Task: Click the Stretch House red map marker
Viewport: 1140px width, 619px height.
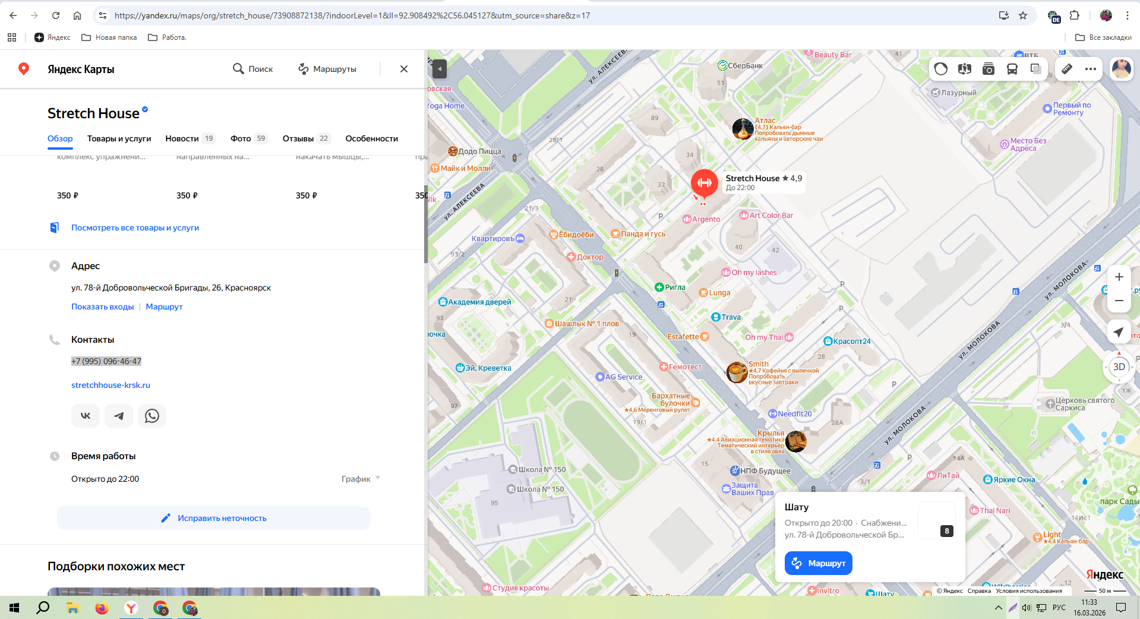Action: tap(705, 183)
